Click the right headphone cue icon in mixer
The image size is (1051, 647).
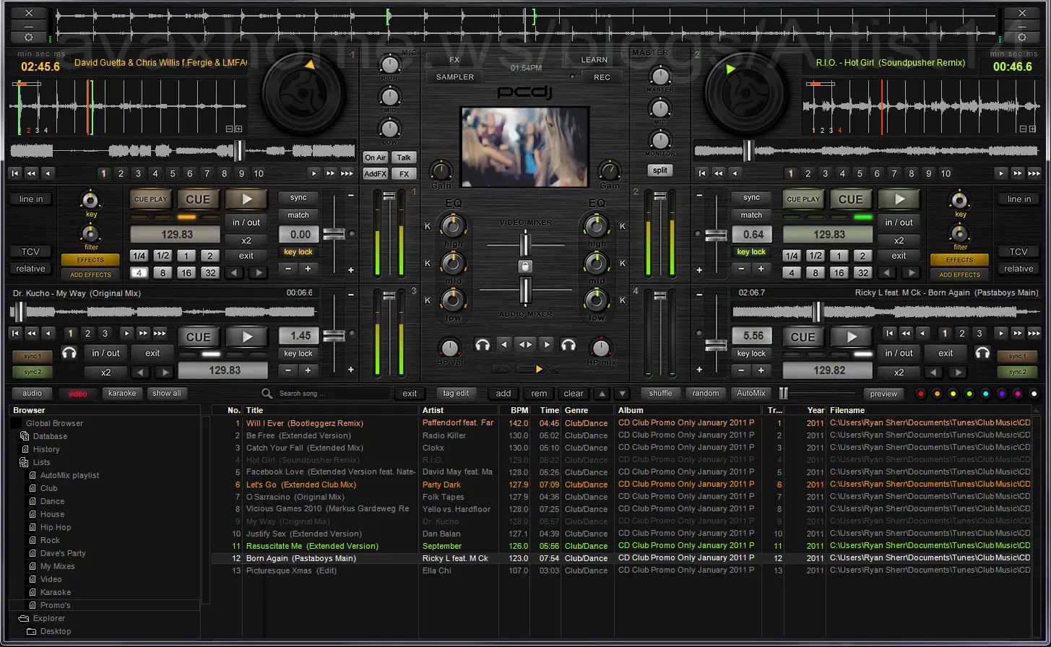tap(568, 344)
